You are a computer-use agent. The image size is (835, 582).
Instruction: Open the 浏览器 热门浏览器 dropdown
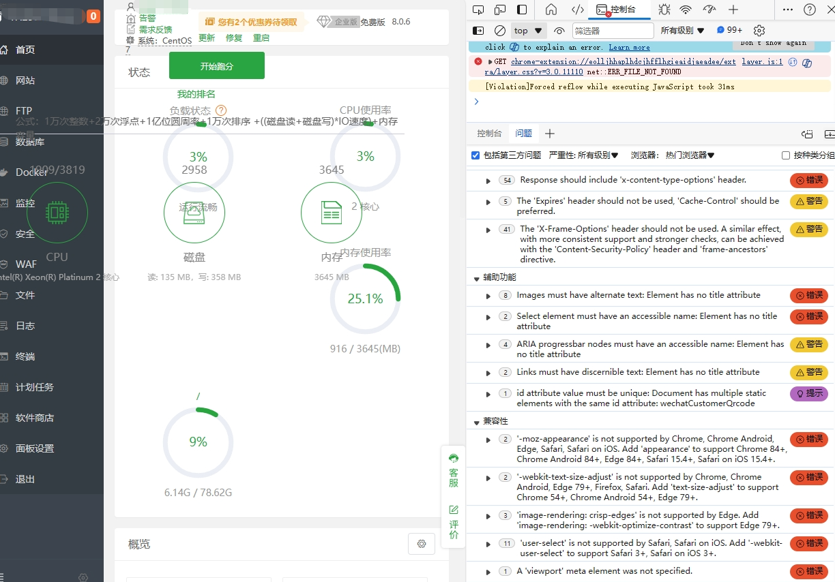(x=673, y=155)
